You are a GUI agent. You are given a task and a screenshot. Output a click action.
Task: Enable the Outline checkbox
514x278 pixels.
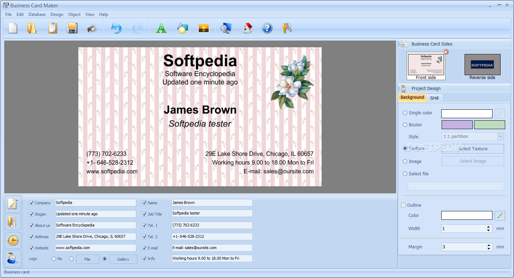404,205
